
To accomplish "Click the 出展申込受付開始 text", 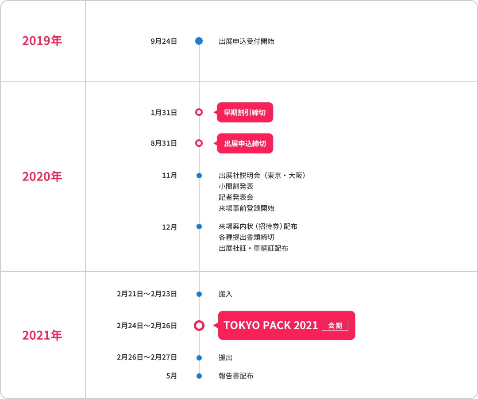I will 247,42.
